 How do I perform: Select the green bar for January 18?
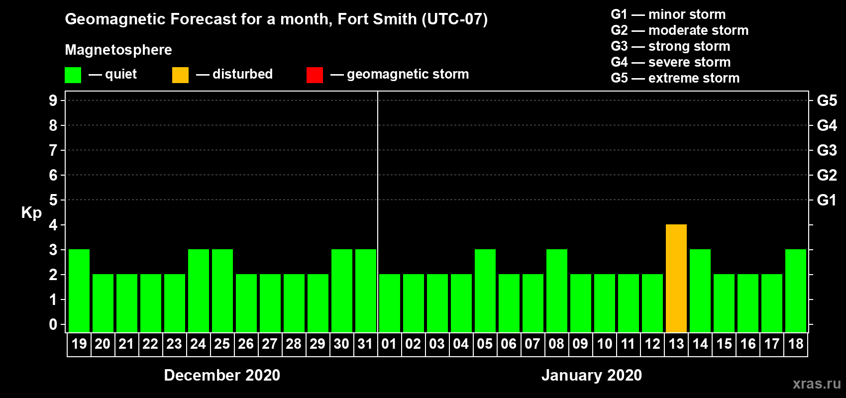click(796, 291)
